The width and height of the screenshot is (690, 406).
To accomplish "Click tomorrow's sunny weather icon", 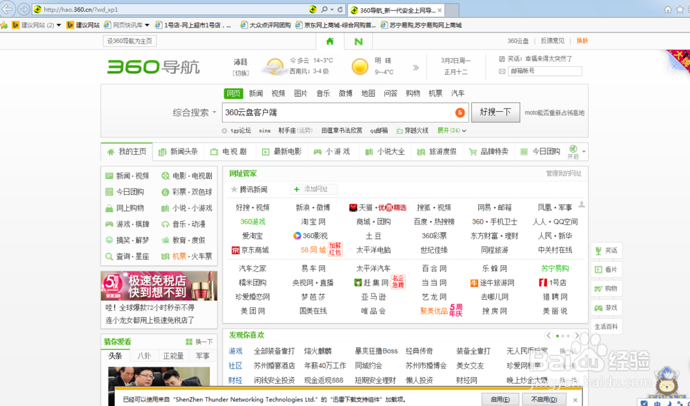I will (x=359, y=66).
